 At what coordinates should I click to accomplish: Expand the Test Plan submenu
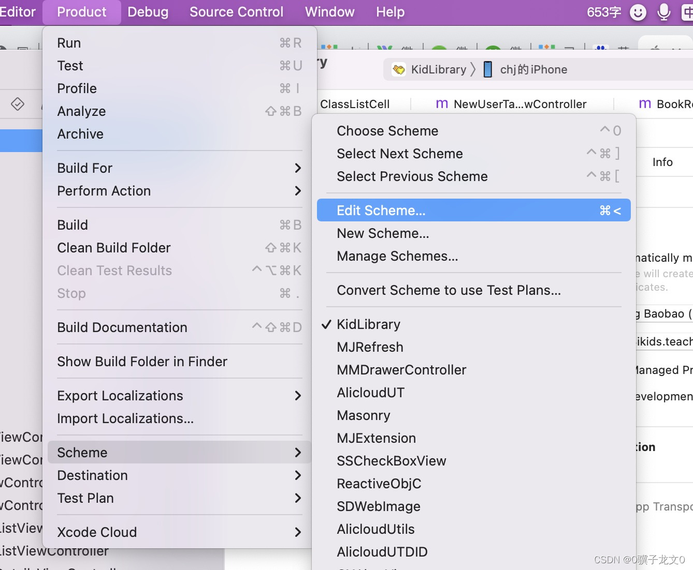(x=179, y=498)
